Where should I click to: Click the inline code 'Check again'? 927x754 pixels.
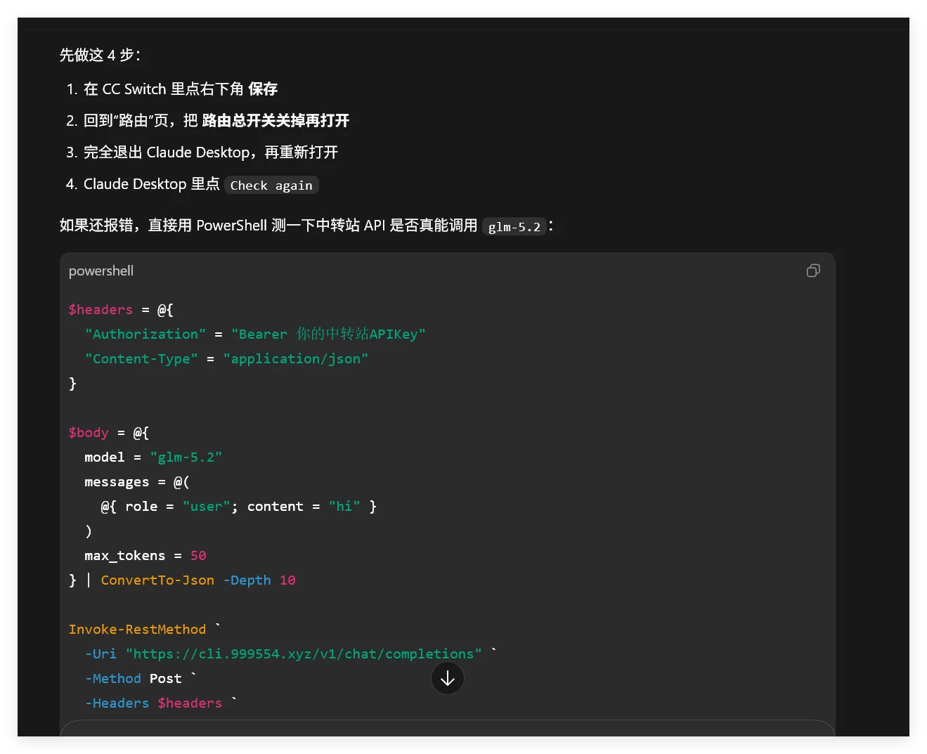[x=271, y=185]
